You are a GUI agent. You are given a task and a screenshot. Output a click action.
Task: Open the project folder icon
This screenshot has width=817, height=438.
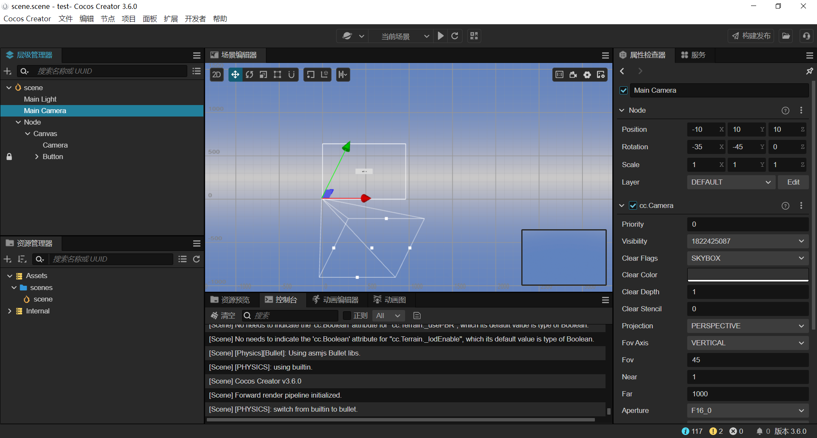coord(786,36)
